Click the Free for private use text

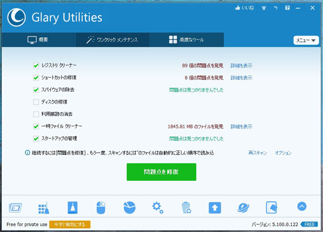point(27,224)
